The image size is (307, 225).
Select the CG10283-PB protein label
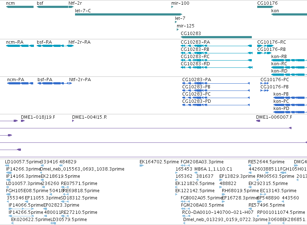pyautogui.click(x=196, y=87)
